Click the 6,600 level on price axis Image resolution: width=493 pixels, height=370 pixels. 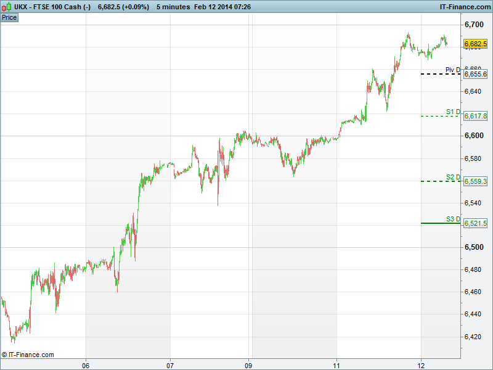pyautogui.click(x=475, y=136)
